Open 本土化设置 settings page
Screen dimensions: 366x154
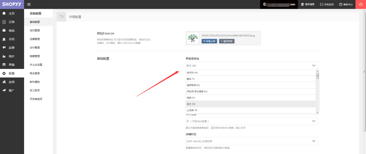click(36, 65)
